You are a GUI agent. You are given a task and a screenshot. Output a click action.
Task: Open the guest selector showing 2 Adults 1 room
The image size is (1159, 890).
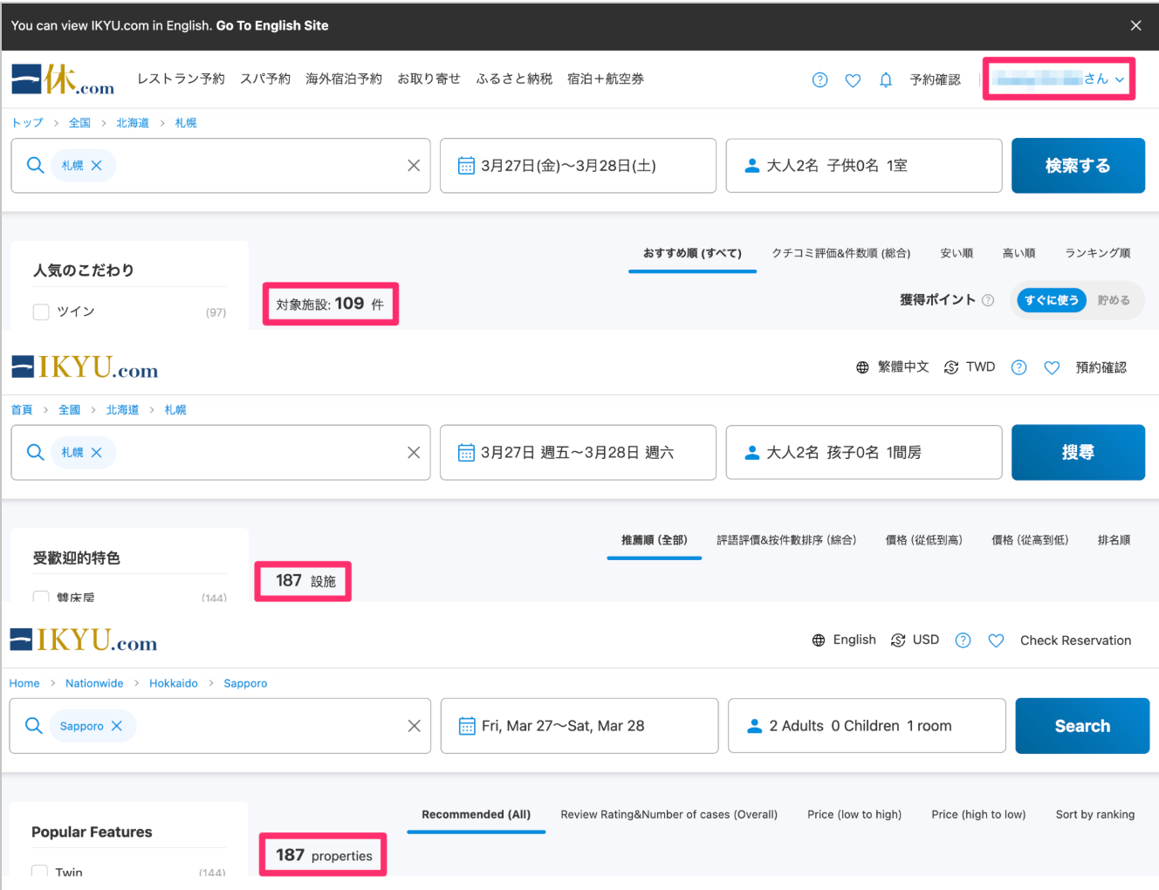click(866, 725)
